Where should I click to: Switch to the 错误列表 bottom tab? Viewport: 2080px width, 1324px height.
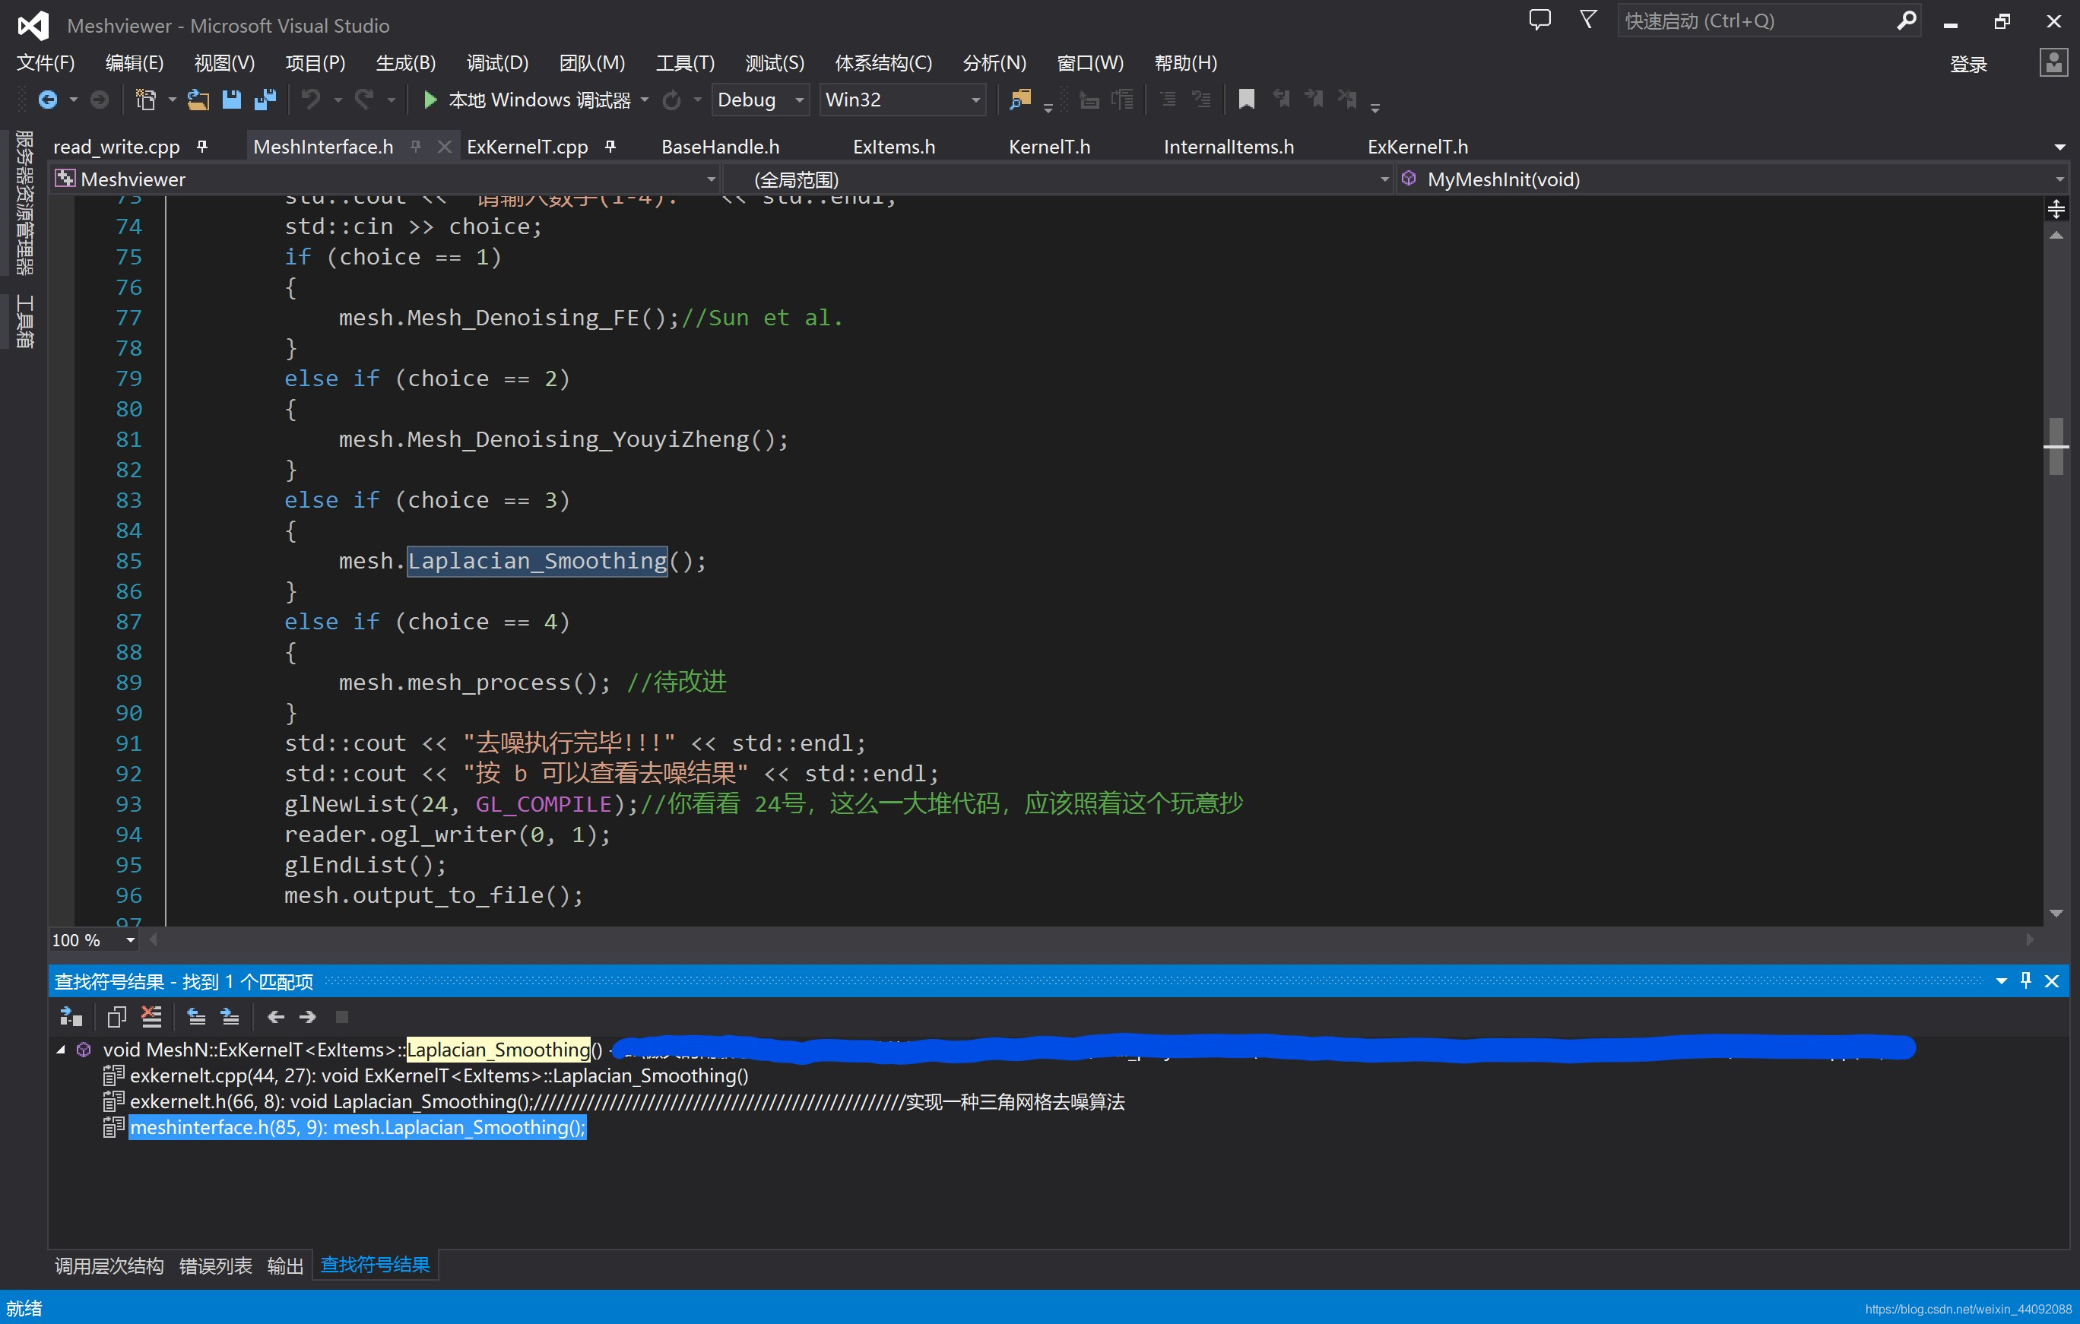click(216, 1265)
